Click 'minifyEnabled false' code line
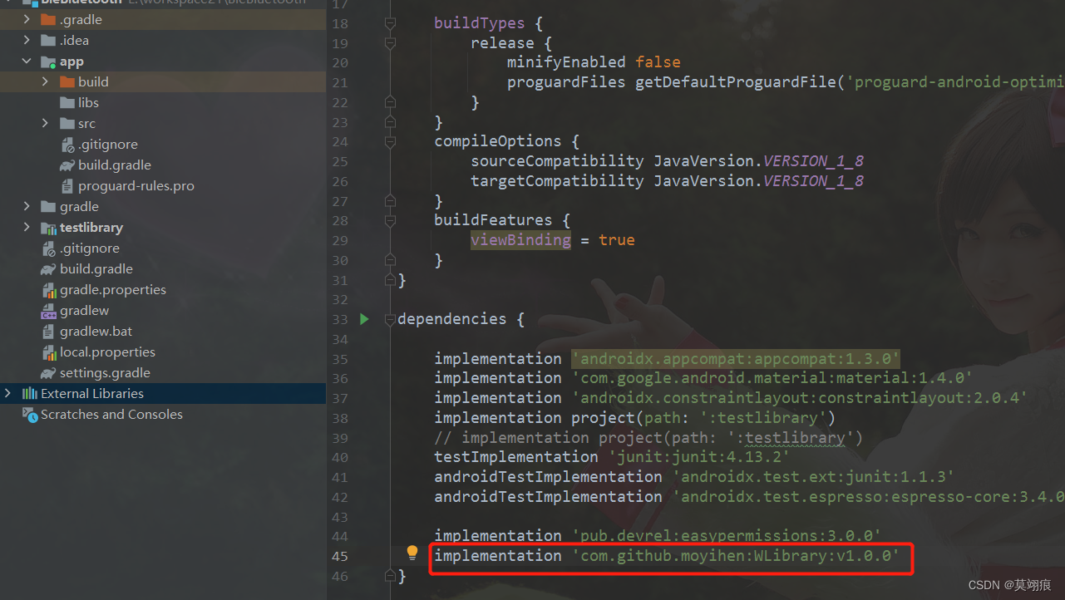Viewport: 1065px width, 600px height. (x=594, y=61)
